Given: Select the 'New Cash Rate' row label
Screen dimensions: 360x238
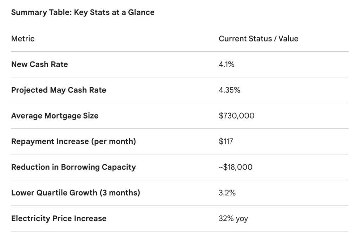Looking at the screenshot, I should [x=39, y=64].
